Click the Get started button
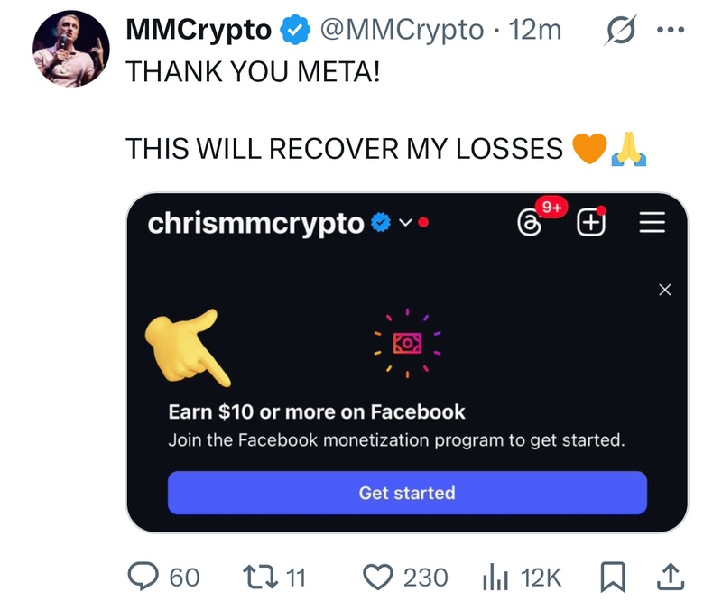722x601 pixels. [407, 493]
